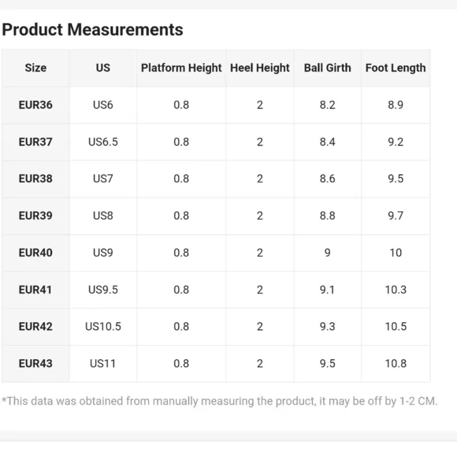Select the Ball Girth column header
Screen dimensions: 457x456
[327, 68]
